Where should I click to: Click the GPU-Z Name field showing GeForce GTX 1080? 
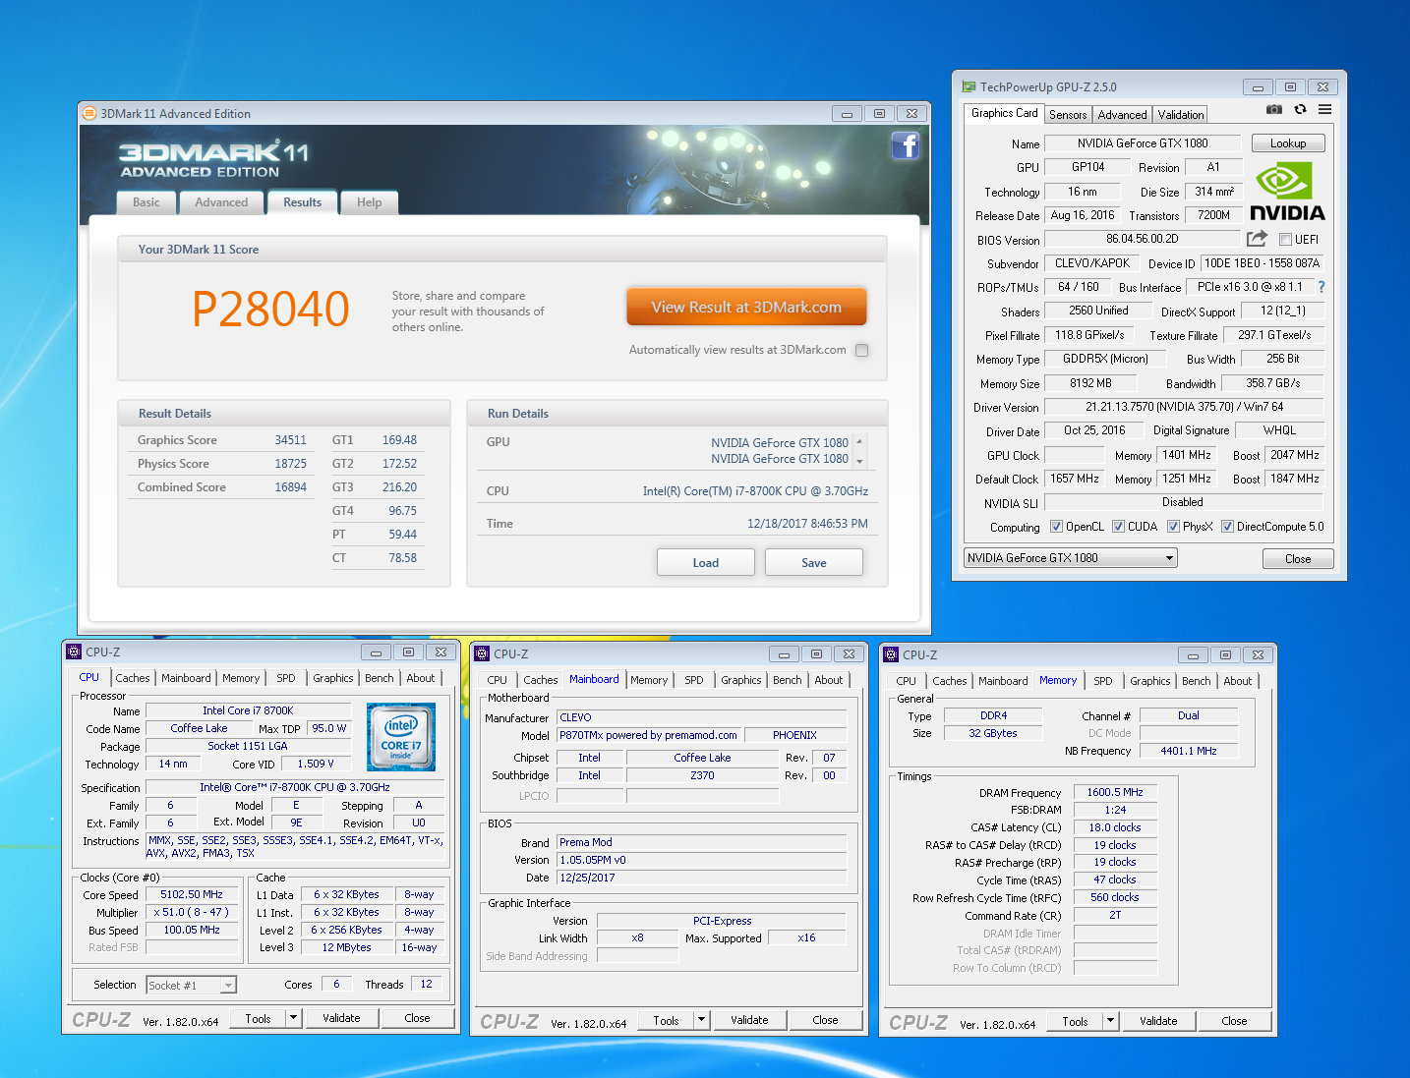tap(1143, 143)
